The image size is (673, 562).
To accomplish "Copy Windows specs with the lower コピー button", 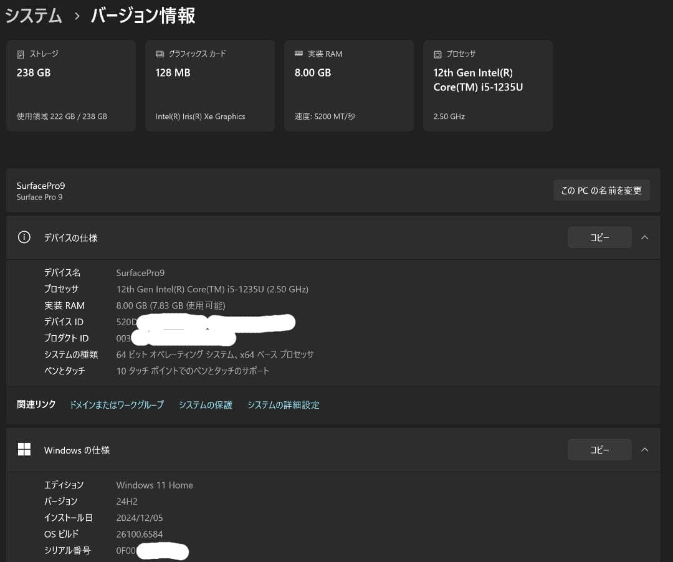I will [x=599, y=449].
